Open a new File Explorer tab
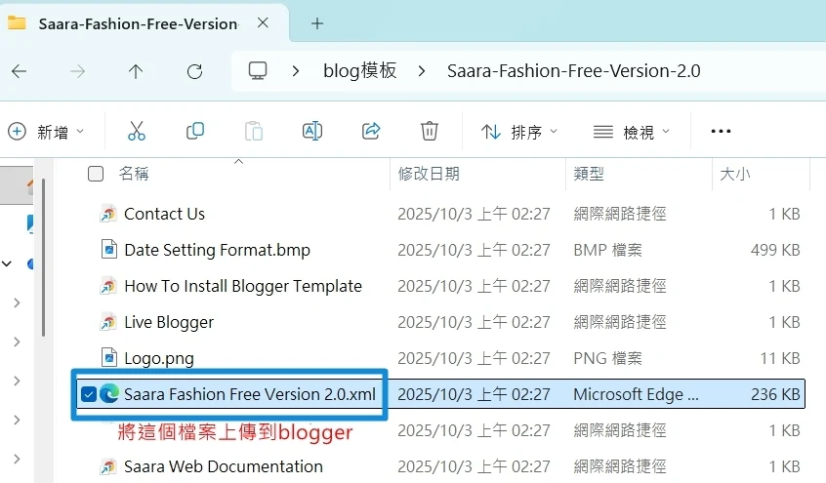The height and width of the screenshot is (483, 826). click(317, 23)
